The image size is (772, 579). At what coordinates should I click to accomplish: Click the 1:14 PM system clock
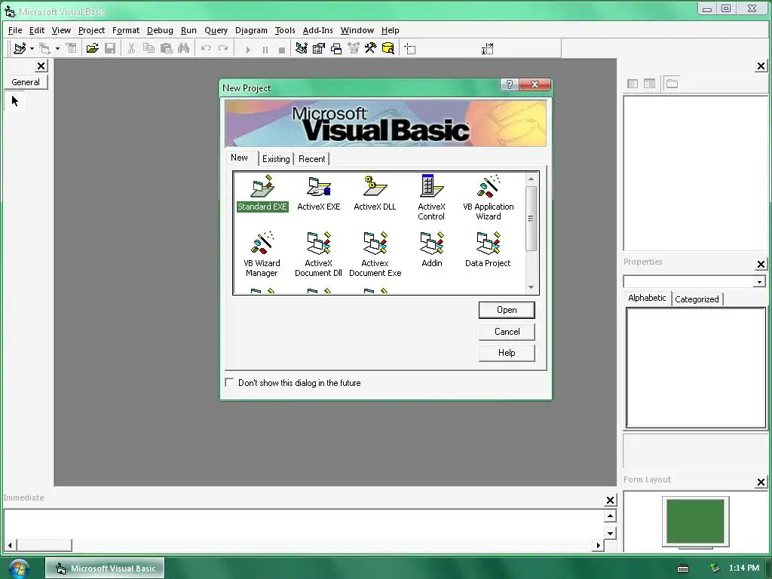743,568
